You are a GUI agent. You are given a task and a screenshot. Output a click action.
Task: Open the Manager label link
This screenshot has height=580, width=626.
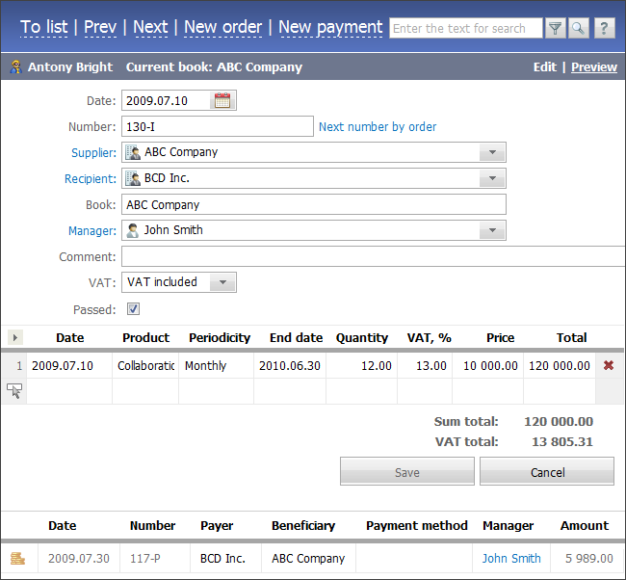[92, 231]
